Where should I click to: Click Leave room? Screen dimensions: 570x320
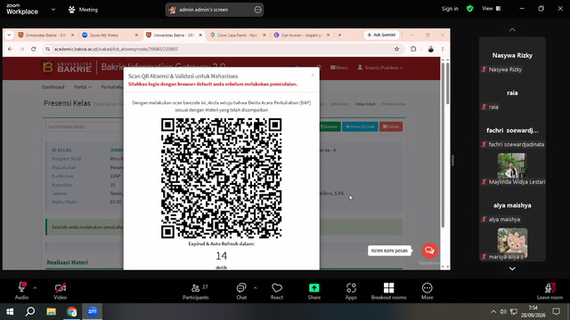click(550, 292)
